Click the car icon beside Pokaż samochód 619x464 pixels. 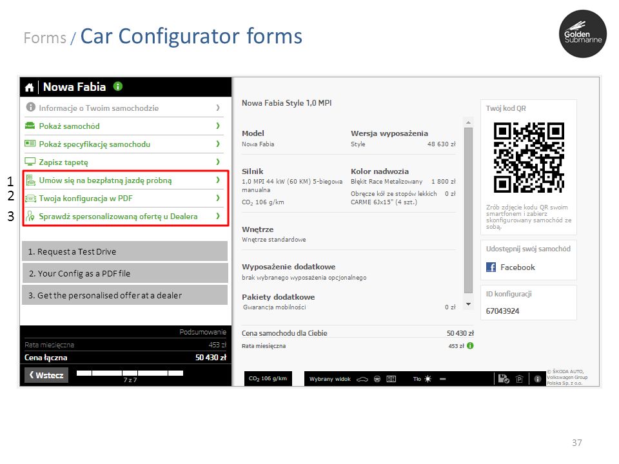click(30, 126)
